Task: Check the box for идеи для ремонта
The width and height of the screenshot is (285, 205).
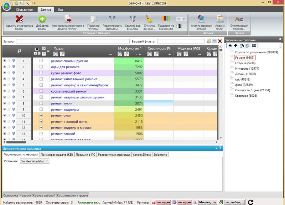Action: pyautogui.click(x=41, y=67)
